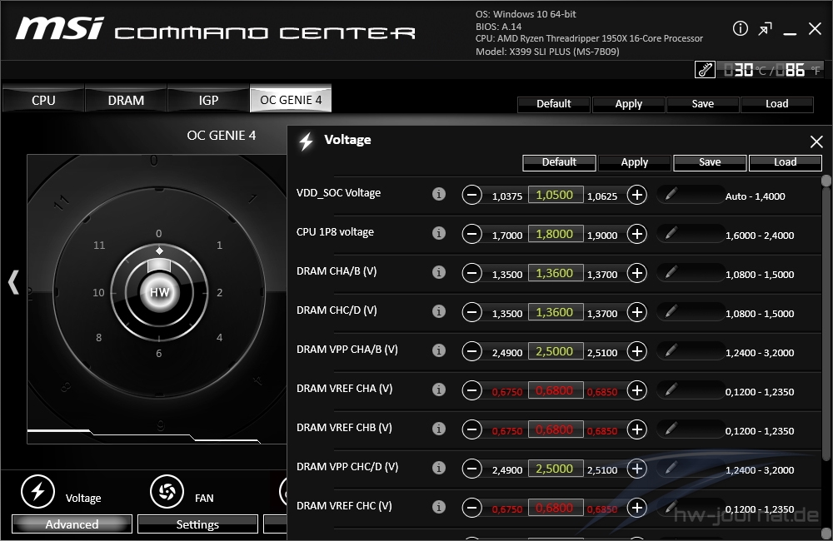This screenshot has height=541, width=833.
Task: Click the HW knob on OC Genie dial
Action: [159, 292]
